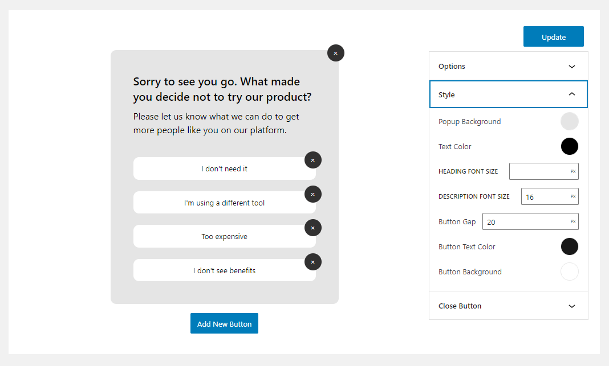Collapse the Style panel
The height and width of the screenshot is (366, 609).
508,94
